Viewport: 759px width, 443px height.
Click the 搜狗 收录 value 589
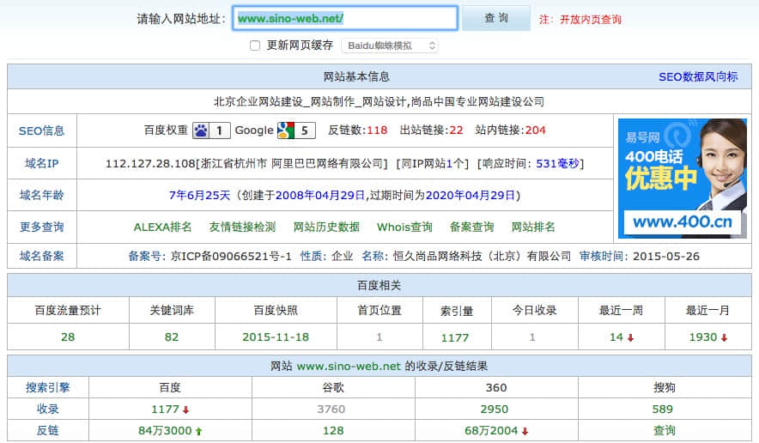pos(663,410)
